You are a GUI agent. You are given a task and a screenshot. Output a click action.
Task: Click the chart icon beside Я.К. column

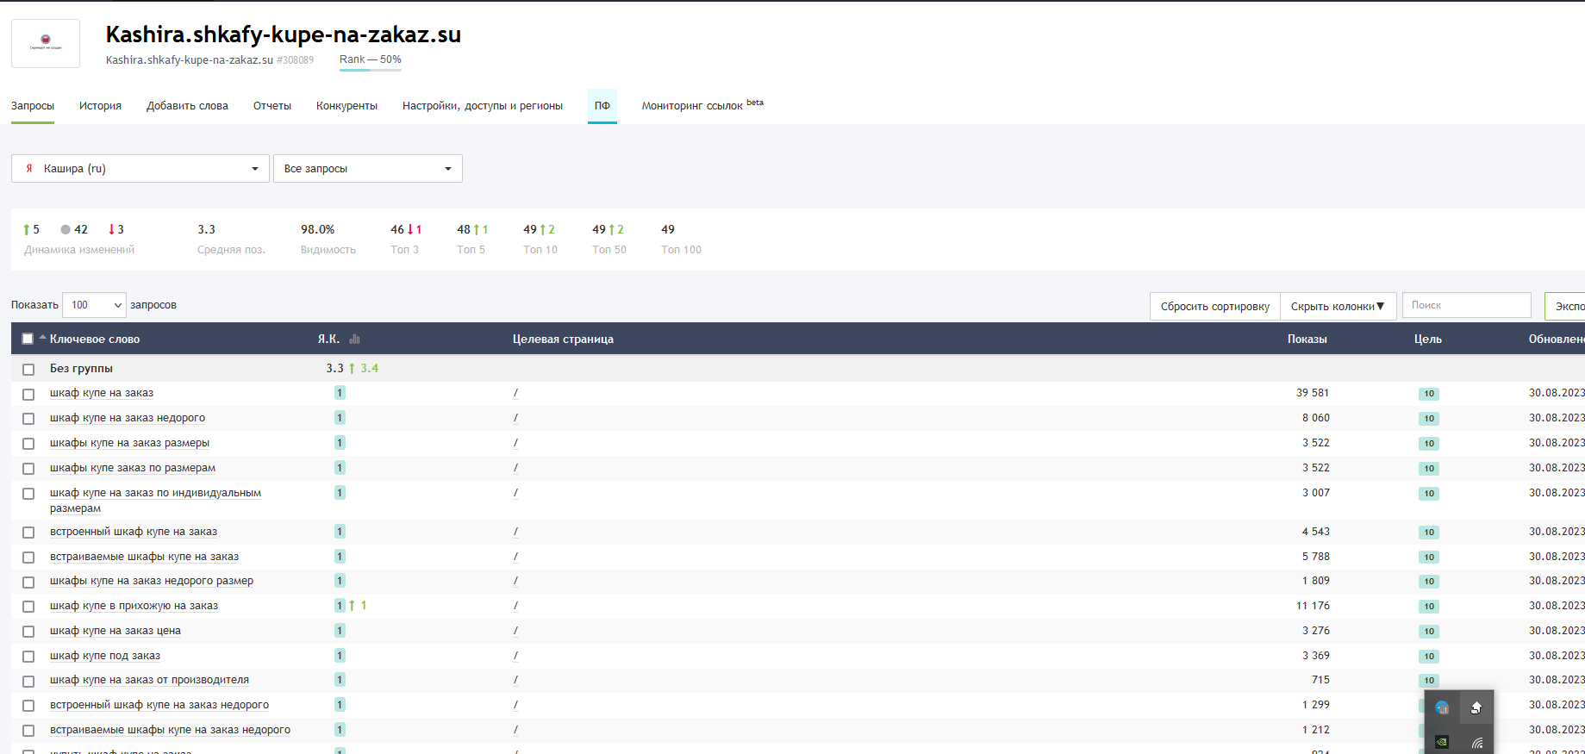354,340
